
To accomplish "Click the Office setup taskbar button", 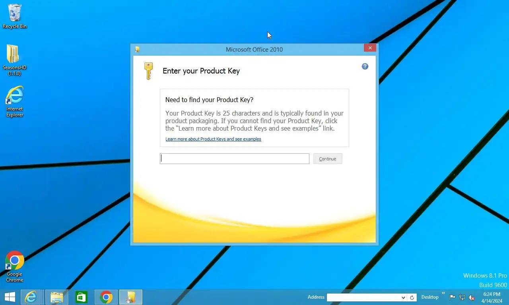I will point(131,297).
